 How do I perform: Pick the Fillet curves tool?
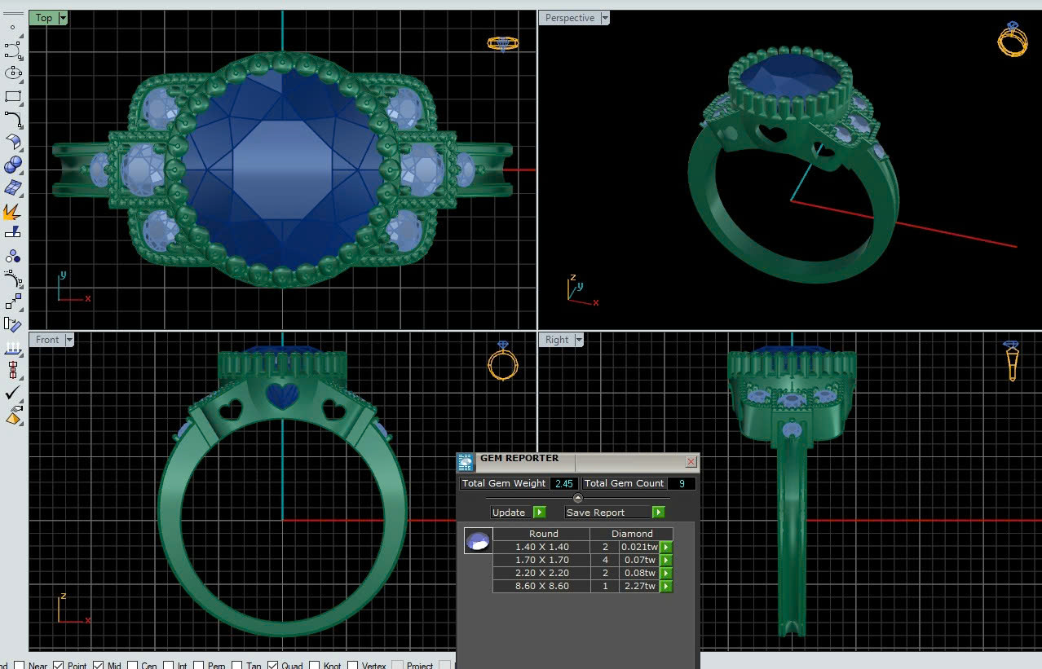(x=13, y=120)
